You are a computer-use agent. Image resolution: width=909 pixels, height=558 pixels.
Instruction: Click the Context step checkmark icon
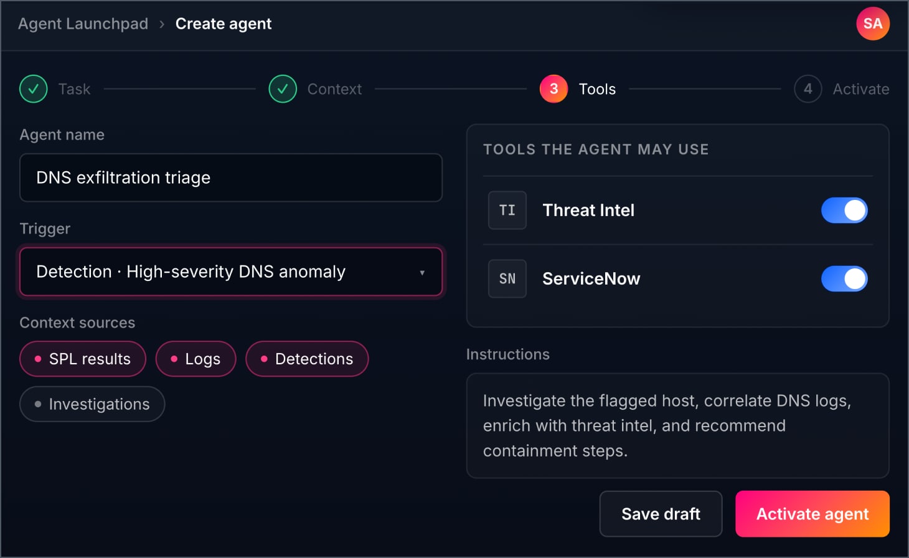[283, 89]
